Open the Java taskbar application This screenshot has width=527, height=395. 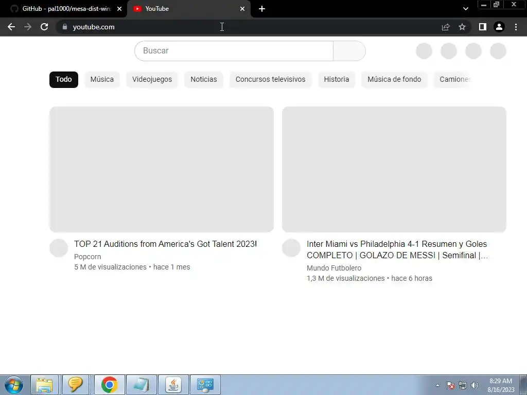173,385
